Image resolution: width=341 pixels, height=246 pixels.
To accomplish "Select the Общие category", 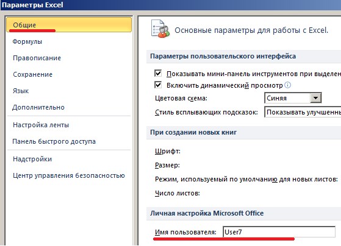I will [69, 25].
